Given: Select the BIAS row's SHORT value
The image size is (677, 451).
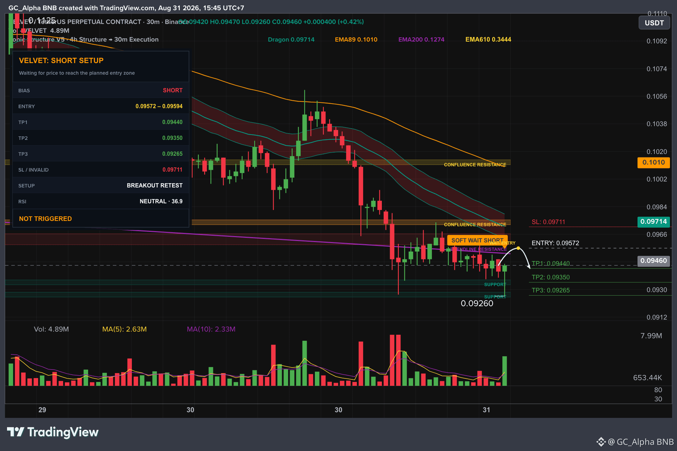Looking at the screenshot, I should coord(172,91).
